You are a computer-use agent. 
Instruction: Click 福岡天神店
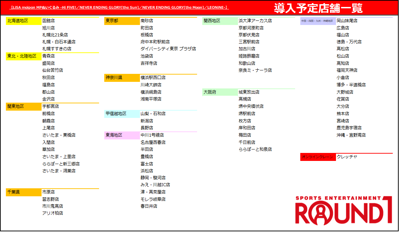(347, 70)
